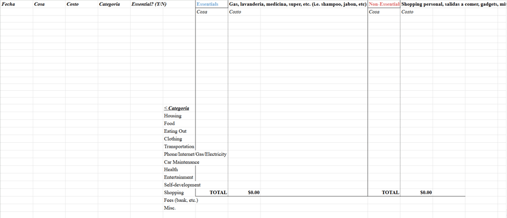Screen dimensions: 507x218
Task: Select the cell starting 'Gas, lavanderia, medicina'
Action: point(297,4)
